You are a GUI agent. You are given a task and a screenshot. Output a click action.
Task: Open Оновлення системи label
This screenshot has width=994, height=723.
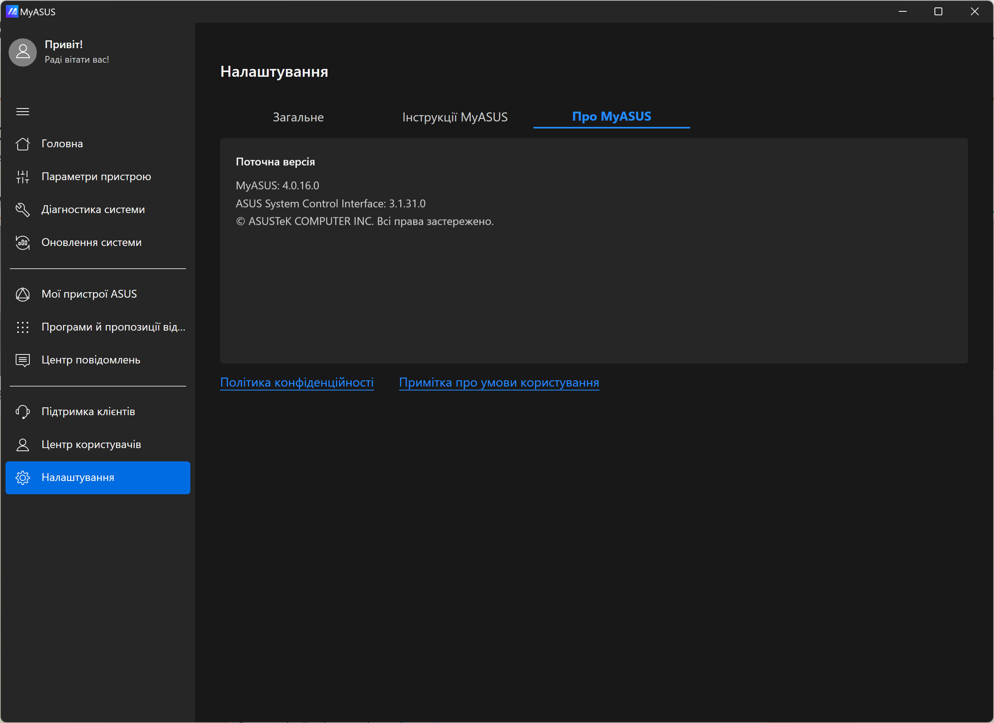coord(92,242)
